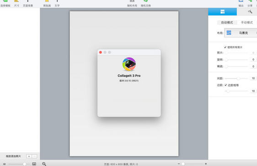Click the CollageIt 3 Pro title text
Screen dimensions: 257x166
[129, 76]
